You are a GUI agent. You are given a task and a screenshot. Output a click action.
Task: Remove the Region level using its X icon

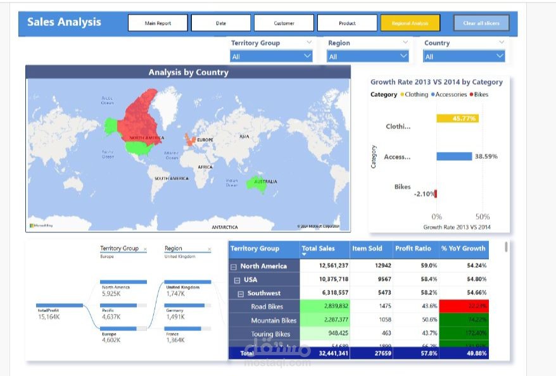click(209, 248)
